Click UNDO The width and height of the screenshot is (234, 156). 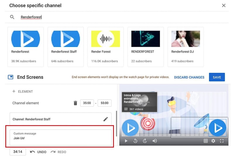pyautogui.click(x=38, y=152)
